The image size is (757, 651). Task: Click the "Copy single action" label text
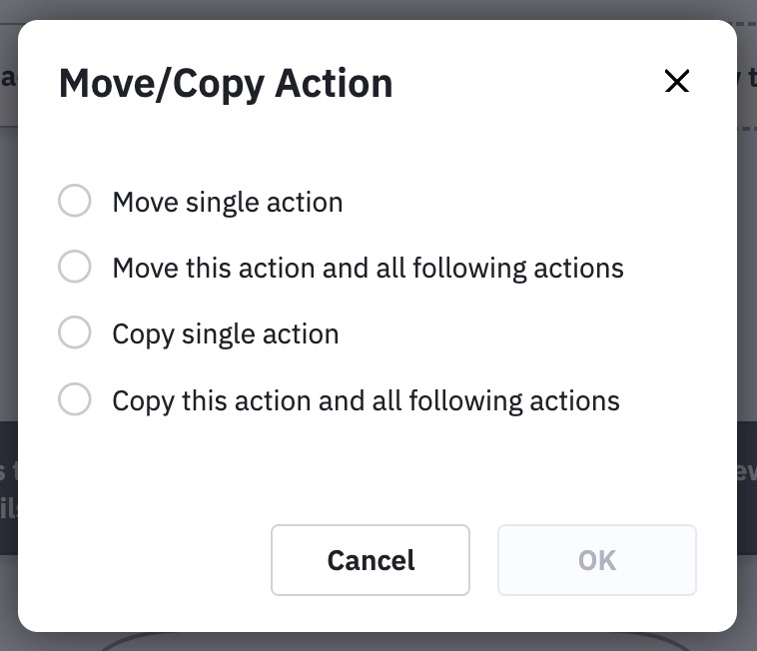tap(226, 333)
